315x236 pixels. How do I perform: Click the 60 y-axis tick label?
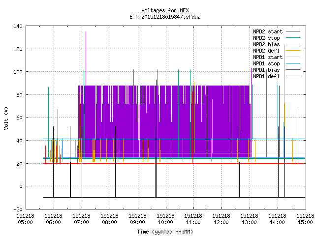(x=19, y=118)
